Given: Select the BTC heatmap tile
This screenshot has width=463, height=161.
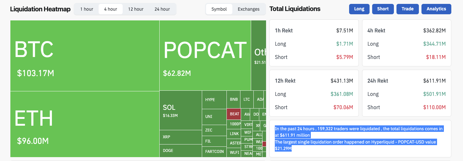Looking at the screenshot, I should 84,56.
